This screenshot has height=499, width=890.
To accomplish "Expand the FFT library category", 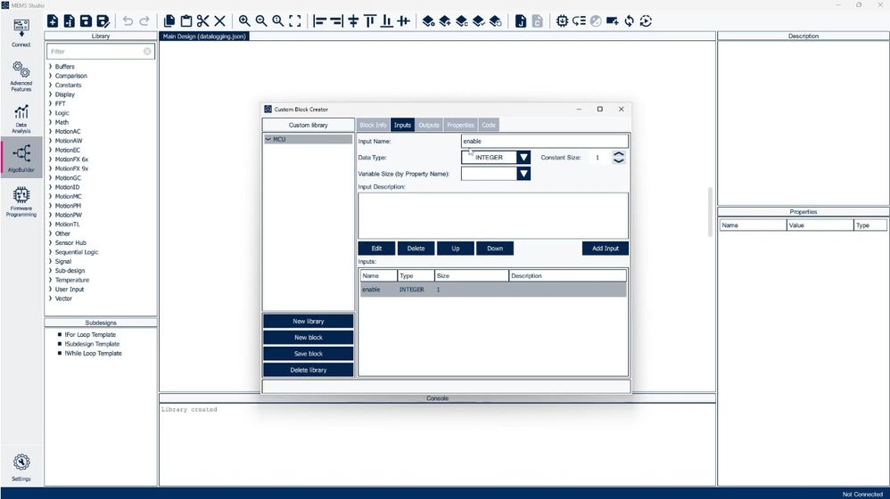I will tap(50, 103).
